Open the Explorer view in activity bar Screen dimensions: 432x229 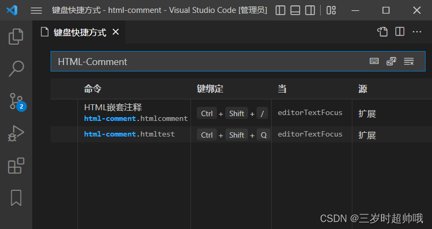click(x=16, y=37)
